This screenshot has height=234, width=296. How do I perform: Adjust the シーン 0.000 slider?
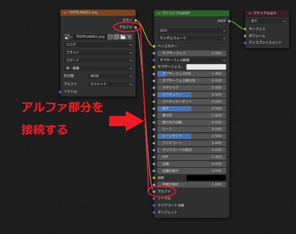[192, 129]
